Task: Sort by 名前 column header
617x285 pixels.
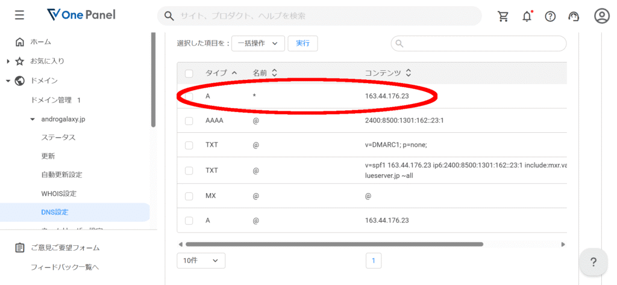Action: (265, 73)
